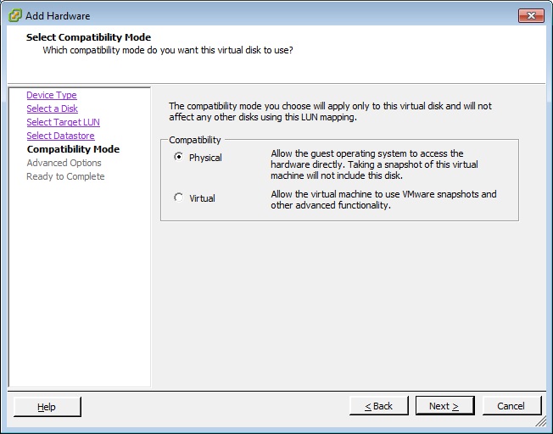Click the window resize grip corner

[540, 421]
